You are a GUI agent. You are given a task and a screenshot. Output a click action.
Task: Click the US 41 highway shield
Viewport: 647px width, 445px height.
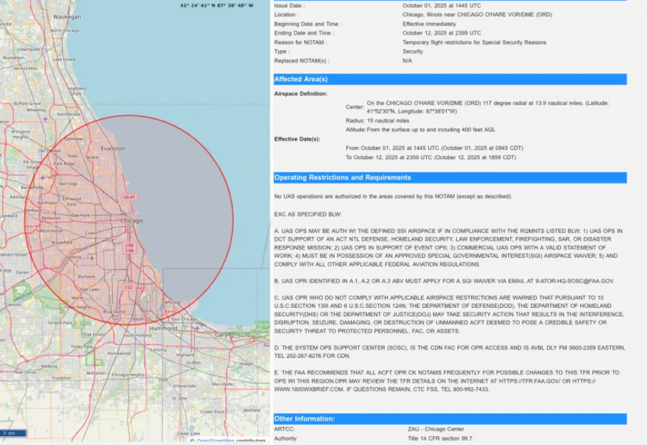pyautogui.click(x=129, y=197)
